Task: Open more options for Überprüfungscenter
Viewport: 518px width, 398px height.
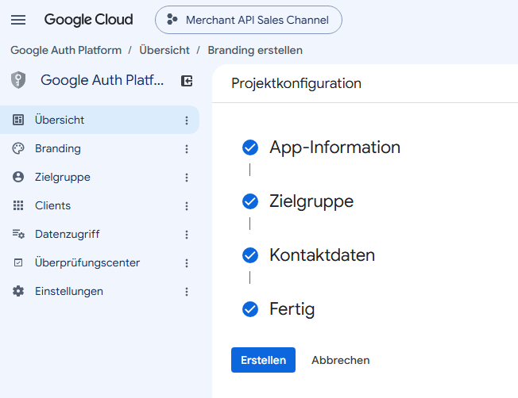Action: pyautogui.click(x=187, y=263)
